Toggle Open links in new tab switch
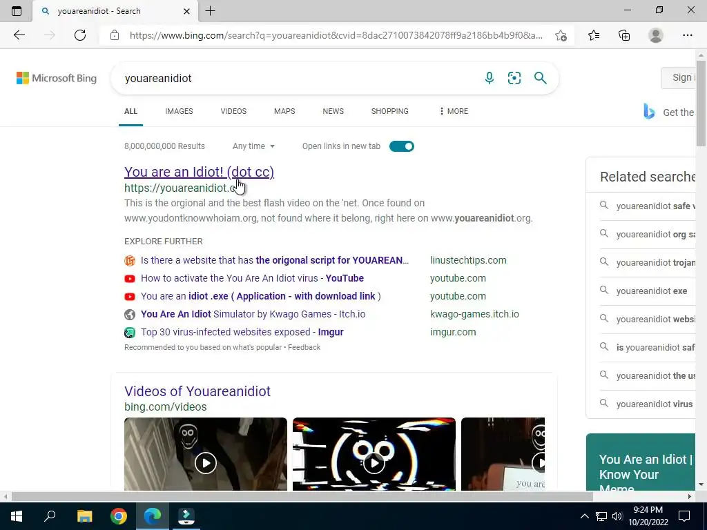Screen dimensions: 707x530 point(401,146)
